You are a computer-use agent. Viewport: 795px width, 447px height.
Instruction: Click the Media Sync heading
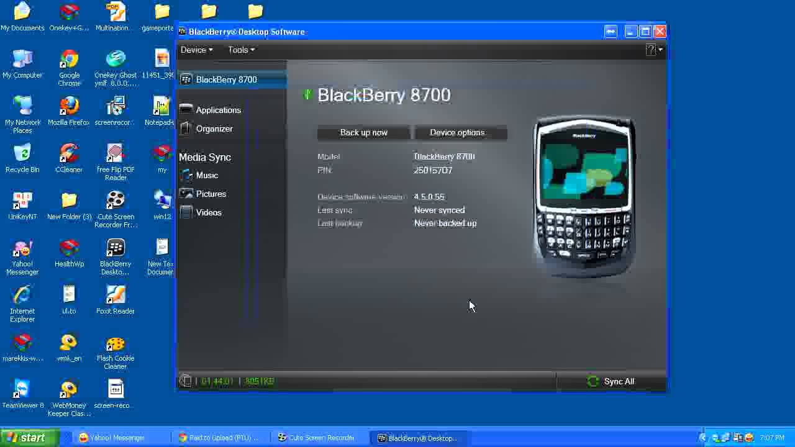(x=205, y=157)
